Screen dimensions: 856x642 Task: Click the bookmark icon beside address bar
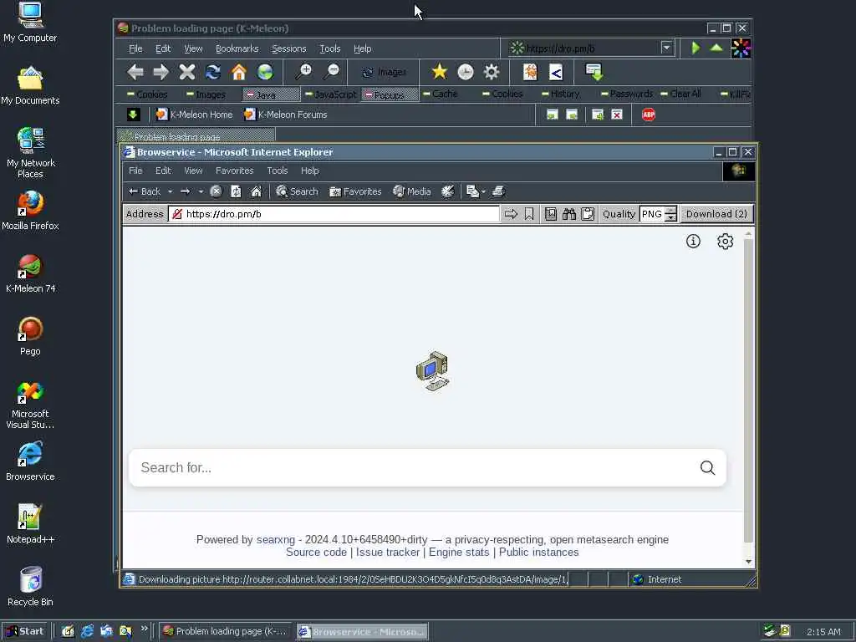pos(529,214)
